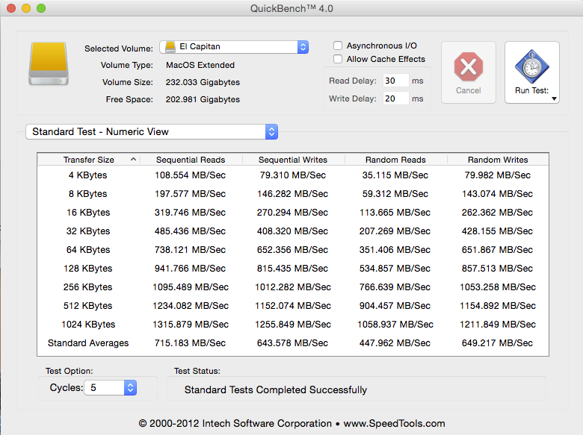Click the www.SpeedTools.com text
The width and height of the screenshot is (583, 435).
click(394, 424)
